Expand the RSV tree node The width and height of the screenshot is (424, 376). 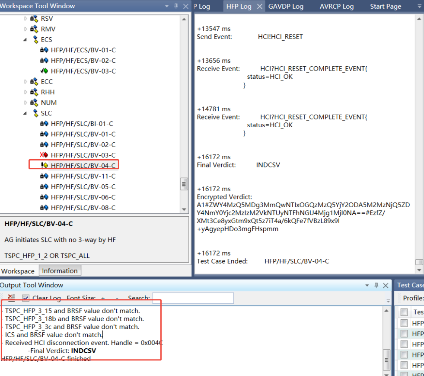[x=26, y=19]
